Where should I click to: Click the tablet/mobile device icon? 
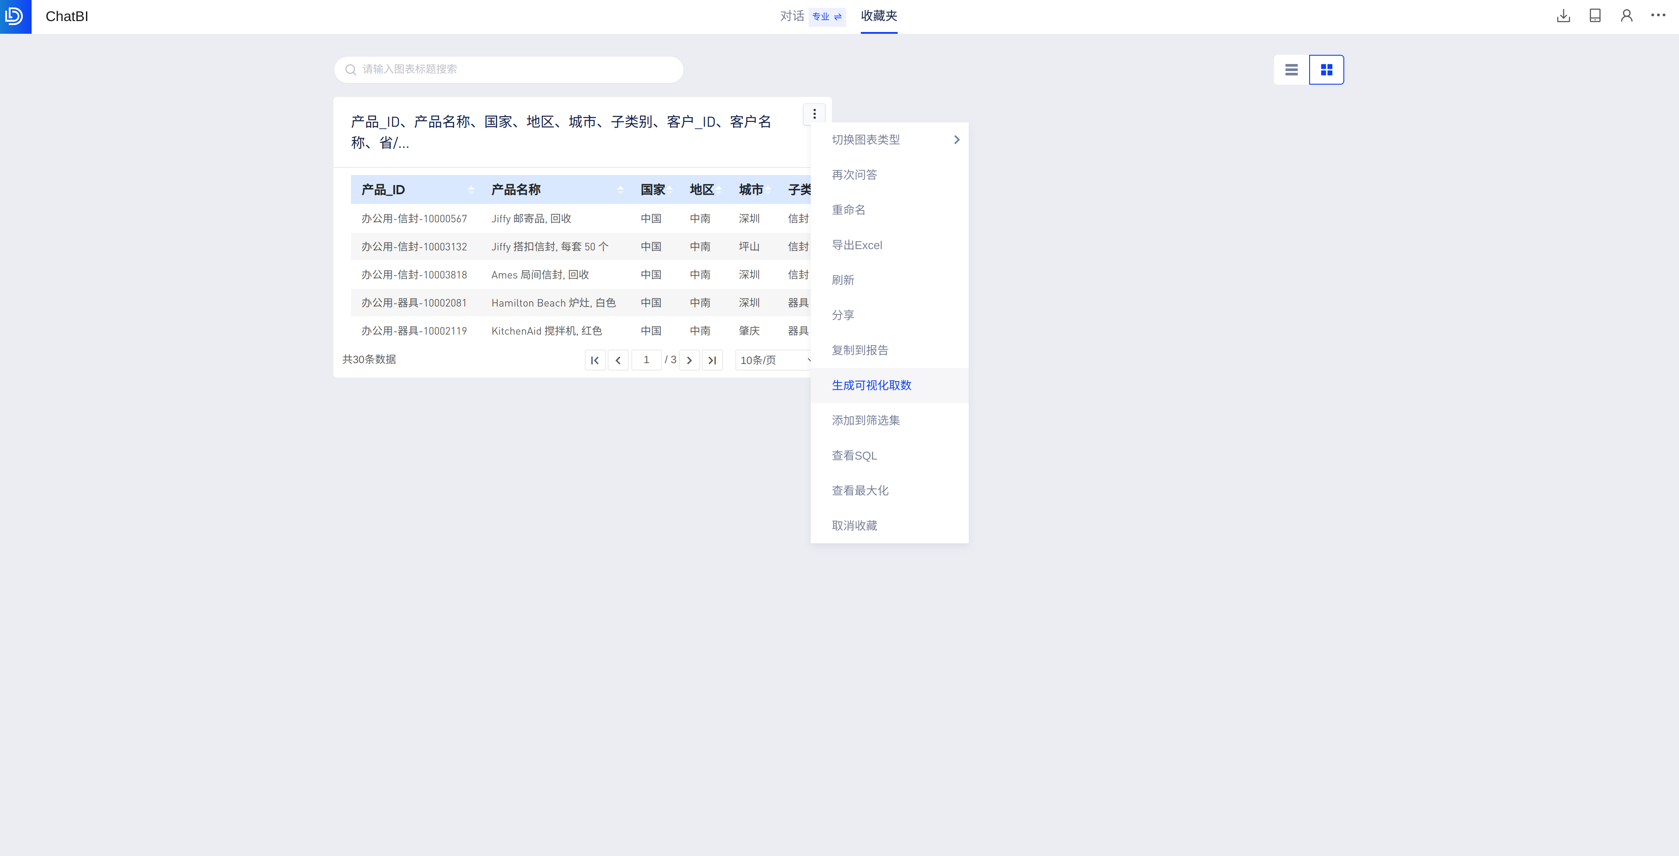1595,16
